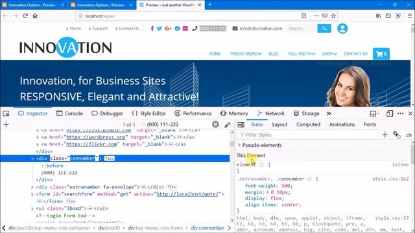Expand the margin shorthand property arrow

click(x=267, y=192)
